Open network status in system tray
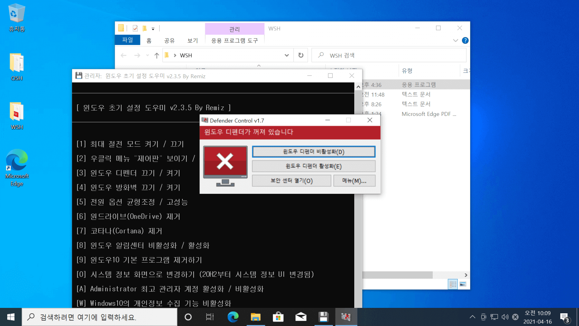This screenshot has height=326, width=579. [494, 317]
